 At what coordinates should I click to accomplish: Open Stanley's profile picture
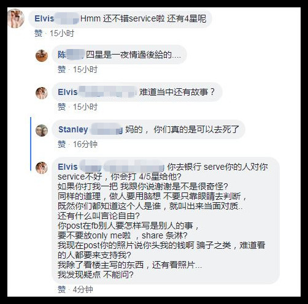[42, 131]
